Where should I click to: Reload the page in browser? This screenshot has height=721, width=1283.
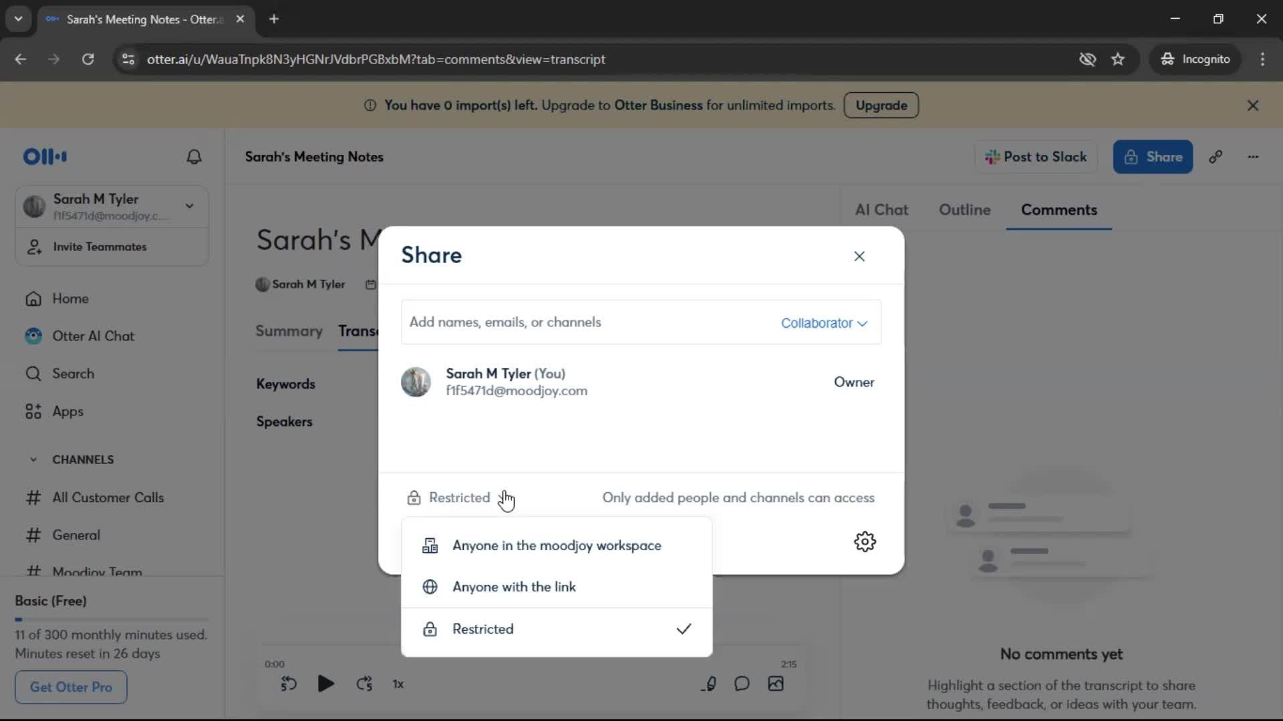(88, 59)
